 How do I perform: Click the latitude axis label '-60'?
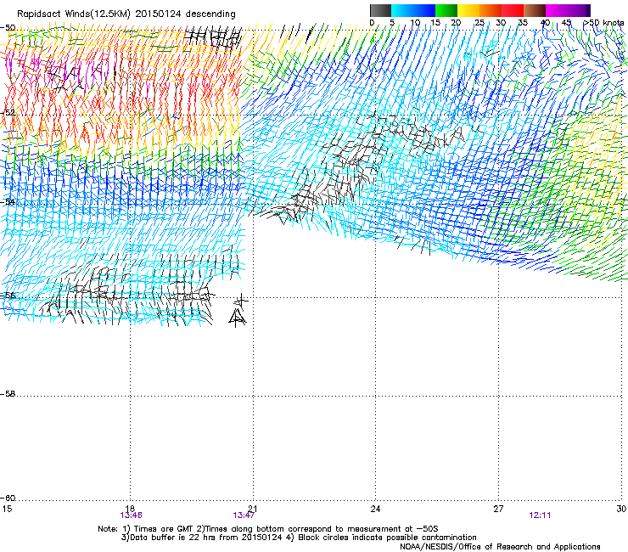[x=8, y=498]
